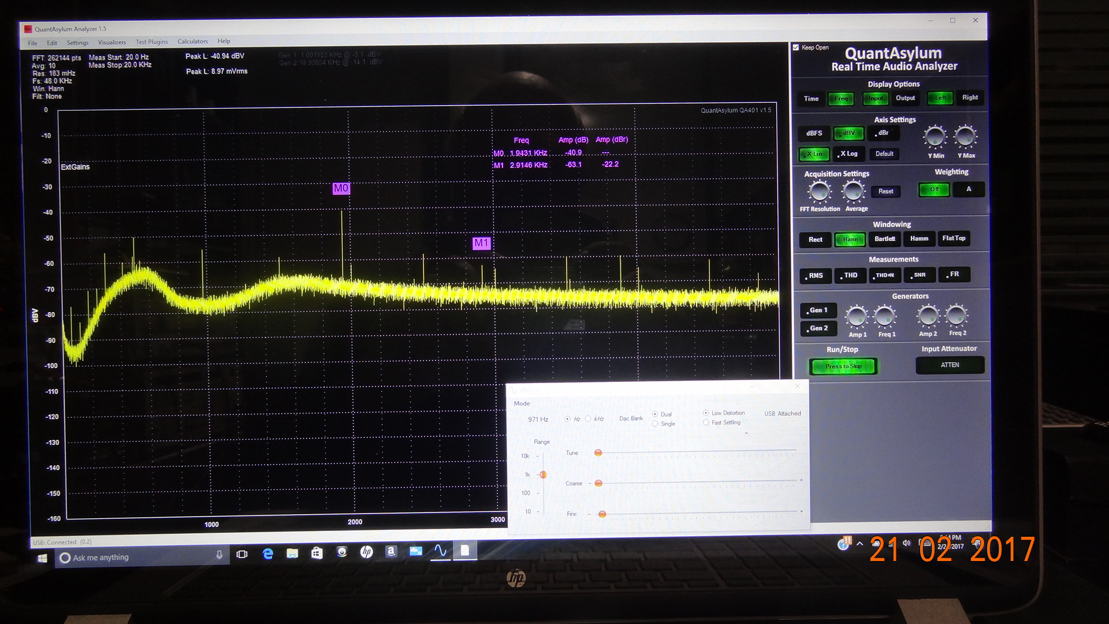Screen dimensions: 1109x624
Task: Show hidden system tray icons chevron
Action: [860, 544]
